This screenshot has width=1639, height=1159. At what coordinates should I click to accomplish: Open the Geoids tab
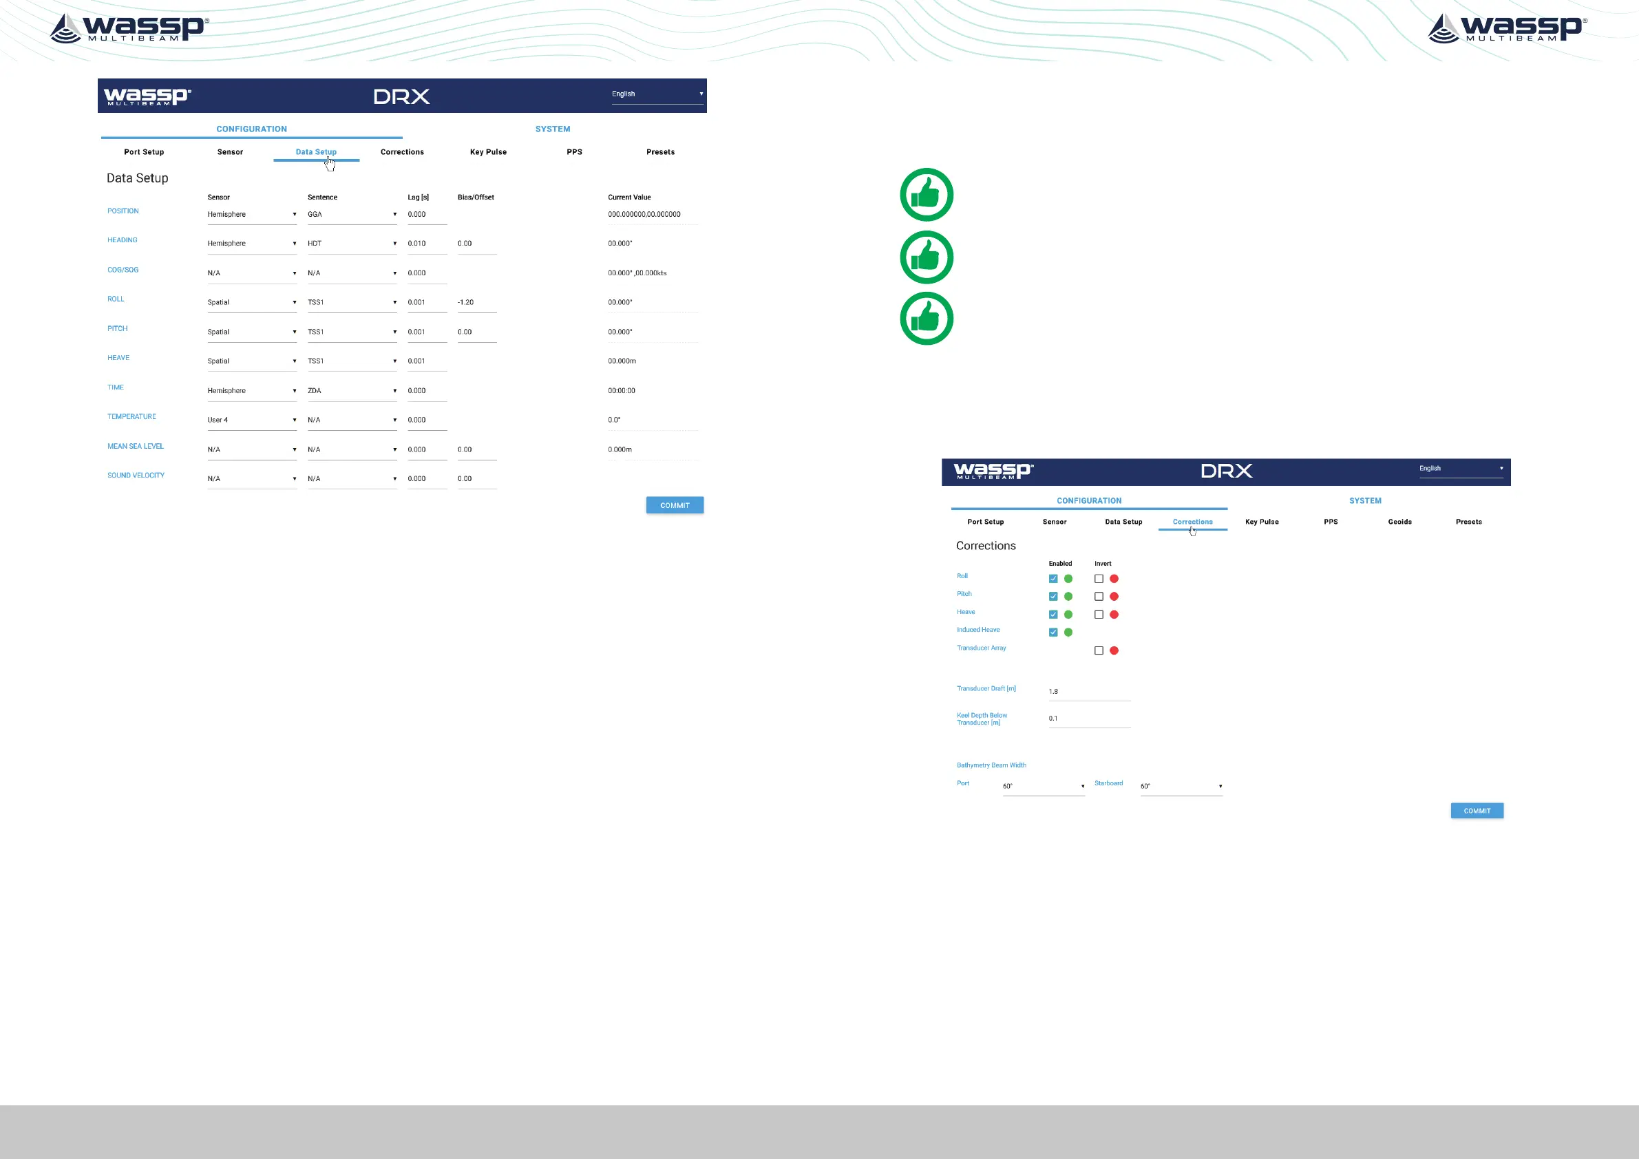click(x=1399, y=522)
